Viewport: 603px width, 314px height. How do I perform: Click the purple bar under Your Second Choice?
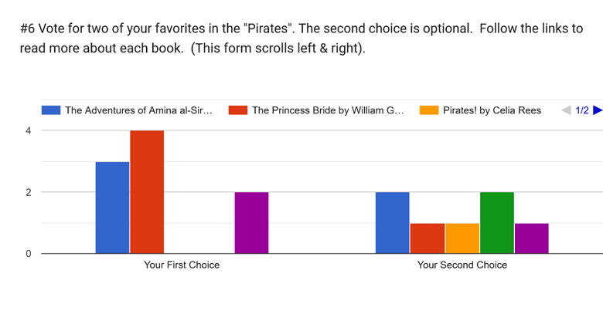point(531,238)
